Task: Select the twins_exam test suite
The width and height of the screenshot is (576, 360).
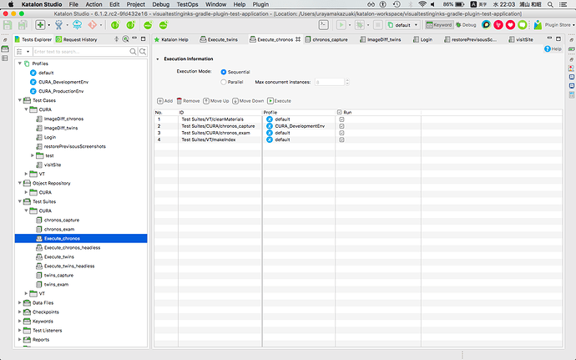Action: click(x=56, y=284)
